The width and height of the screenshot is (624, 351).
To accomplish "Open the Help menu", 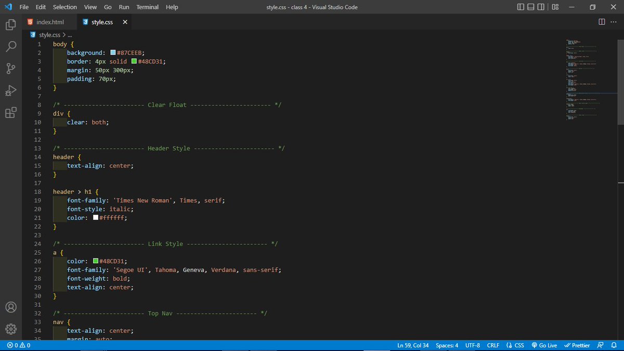I will tap(172, 7).
